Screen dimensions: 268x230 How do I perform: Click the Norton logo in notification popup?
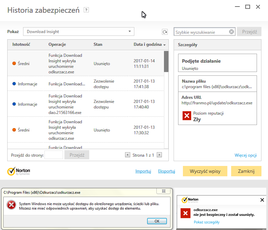[x=190, y=200]
